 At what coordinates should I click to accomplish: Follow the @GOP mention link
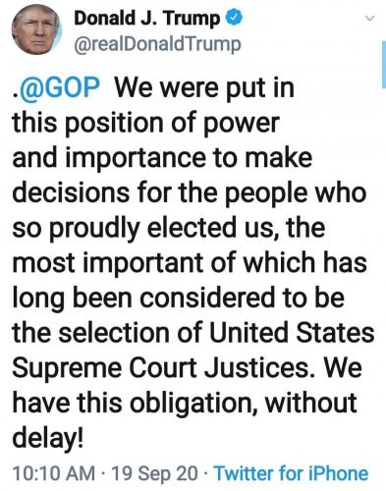58,87
